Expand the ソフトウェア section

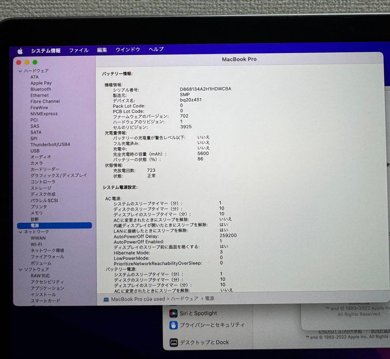[21, 269]
